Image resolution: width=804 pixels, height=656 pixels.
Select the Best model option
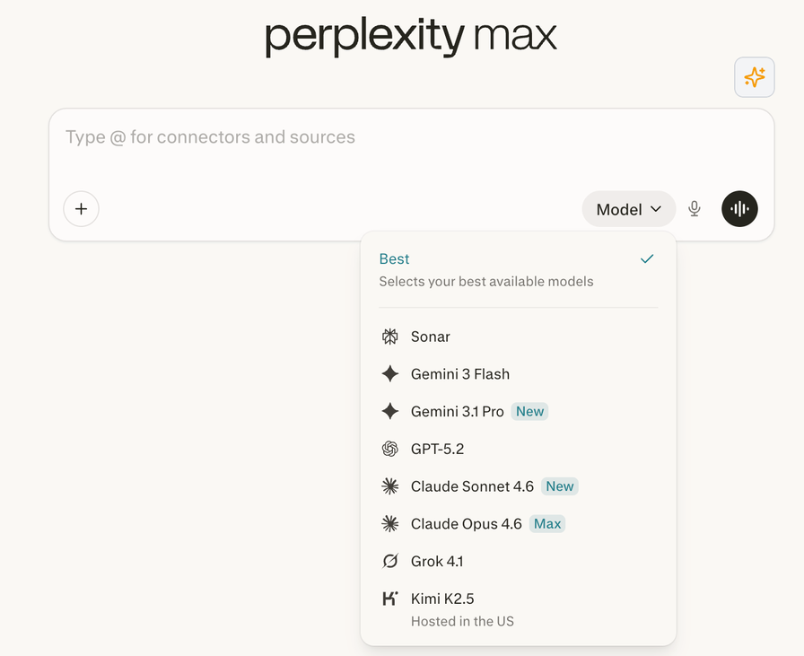pyautogui.click(x=395, y=259)
